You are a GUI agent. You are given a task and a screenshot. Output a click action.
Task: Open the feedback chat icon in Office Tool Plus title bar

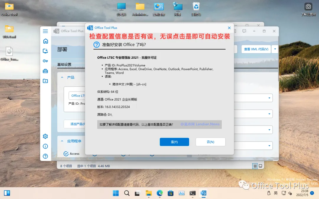[244, 31]
